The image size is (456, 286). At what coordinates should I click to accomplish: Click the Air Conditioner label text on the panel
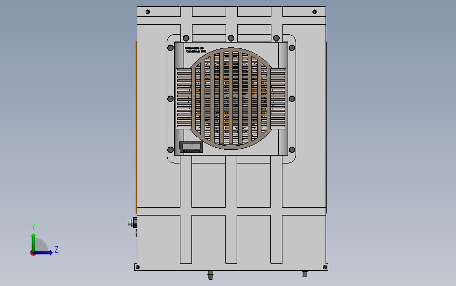pyautogui.click(x=196, y=50)
